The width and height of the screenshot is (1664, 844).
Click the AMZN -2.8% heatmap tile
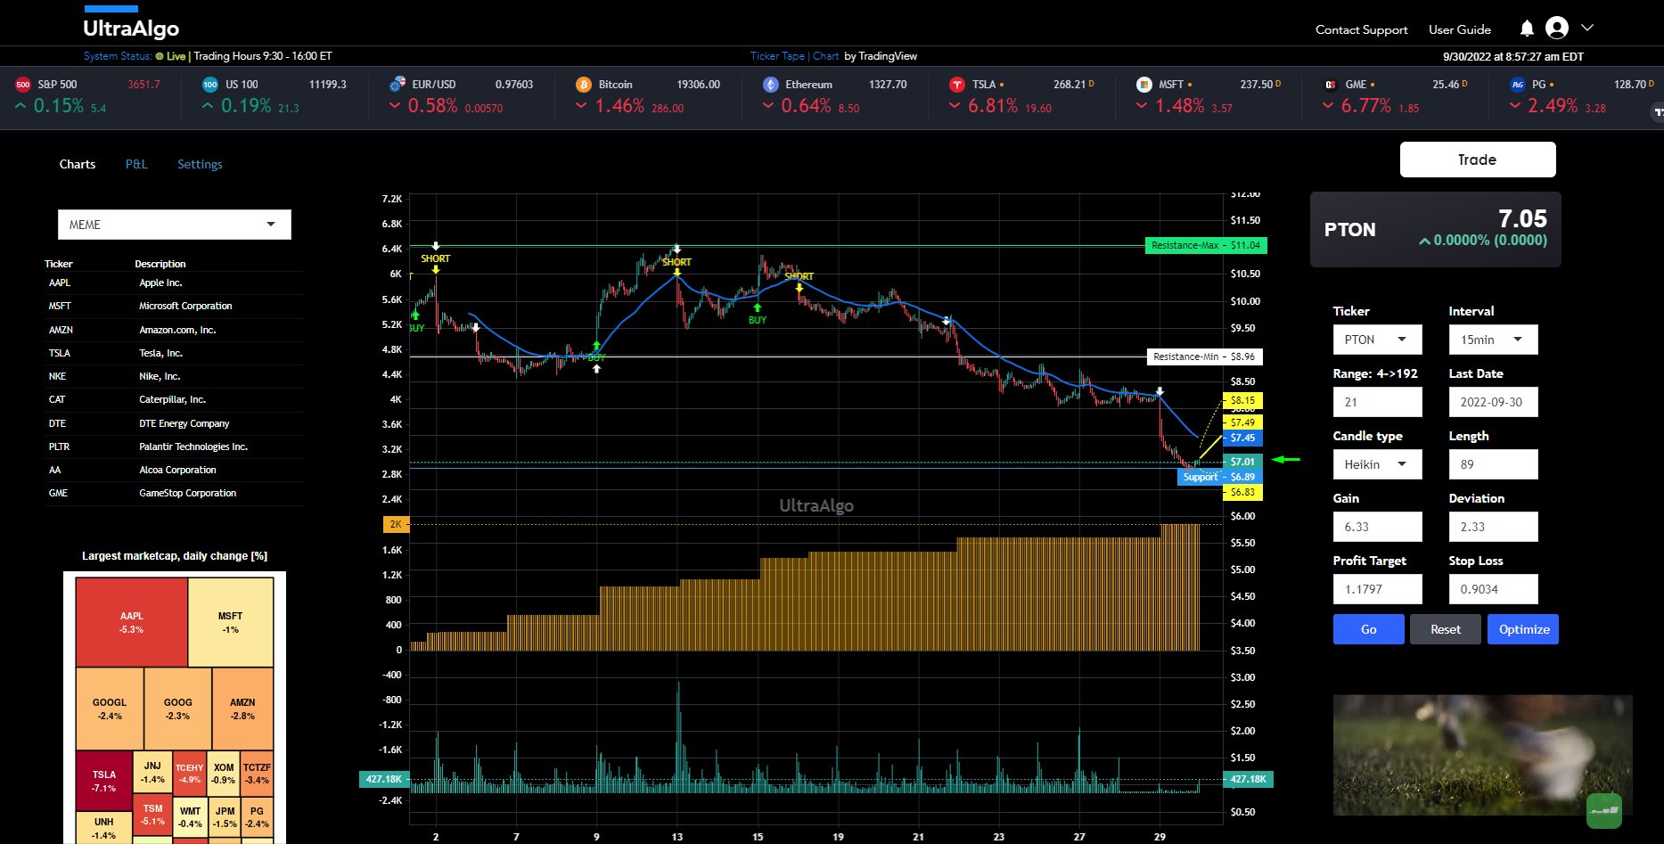pyautogui.click(x=242, y=709)
